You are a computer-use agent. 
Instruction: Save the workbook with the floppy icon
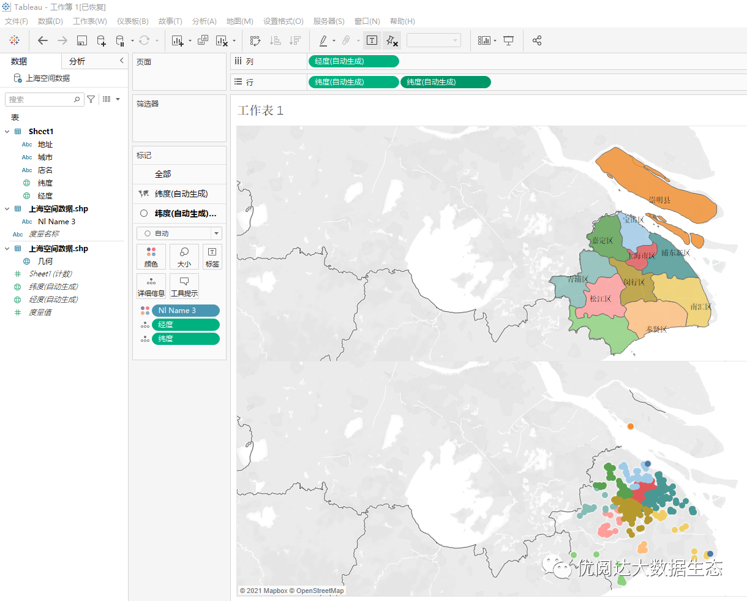(82, 40)
